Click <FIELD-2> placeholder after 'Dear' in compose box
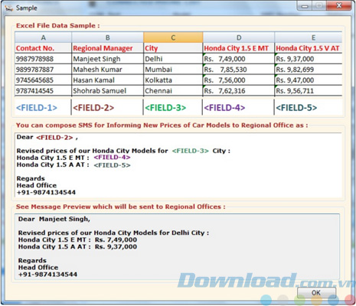This screenshot has height=306, width=356. click(55, 138)
